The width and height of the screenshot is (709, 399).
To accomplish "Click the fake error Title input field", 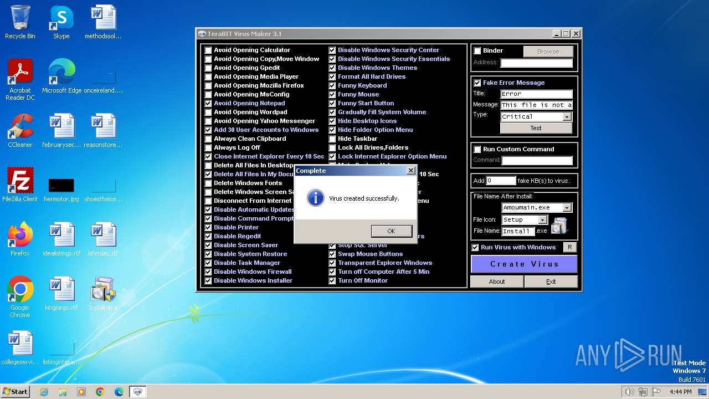I will coord(536,94).
